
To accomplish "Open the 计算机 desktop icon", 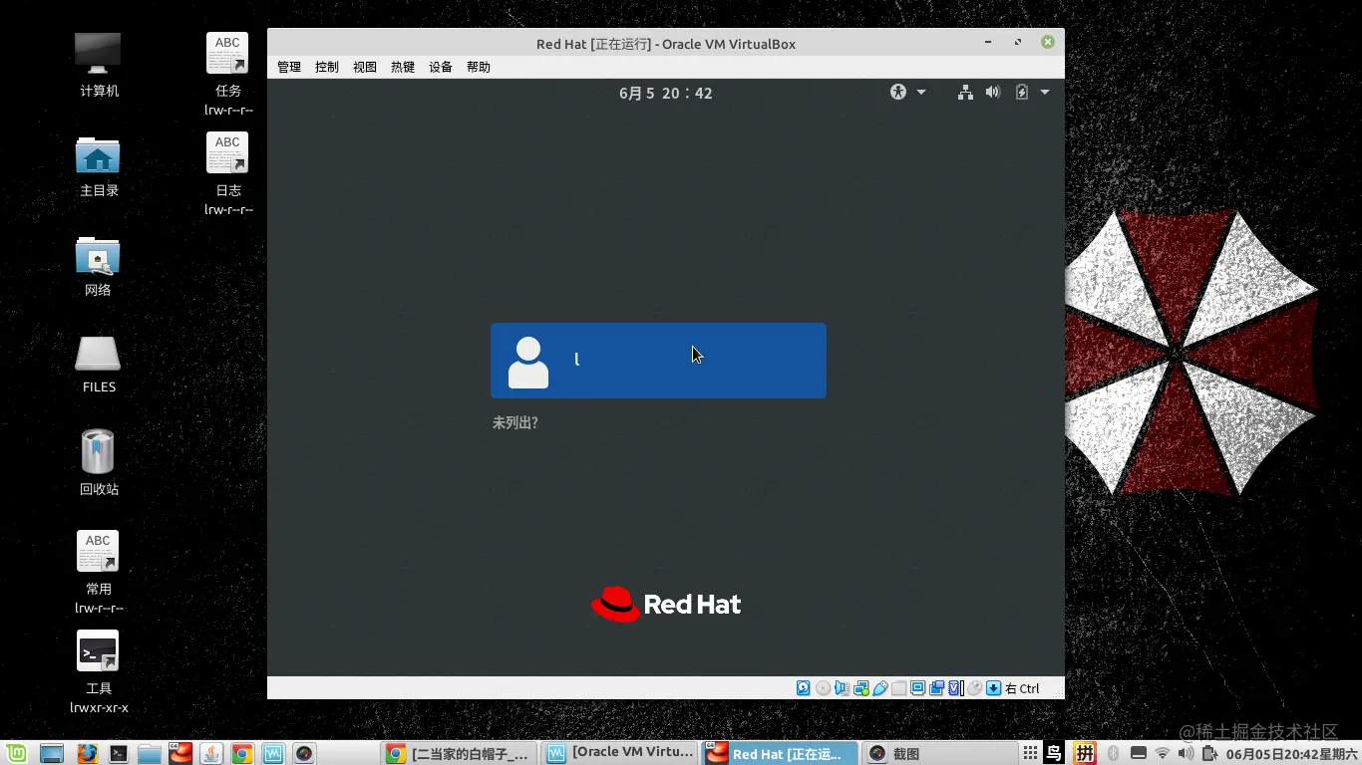I will click(99, 65).
